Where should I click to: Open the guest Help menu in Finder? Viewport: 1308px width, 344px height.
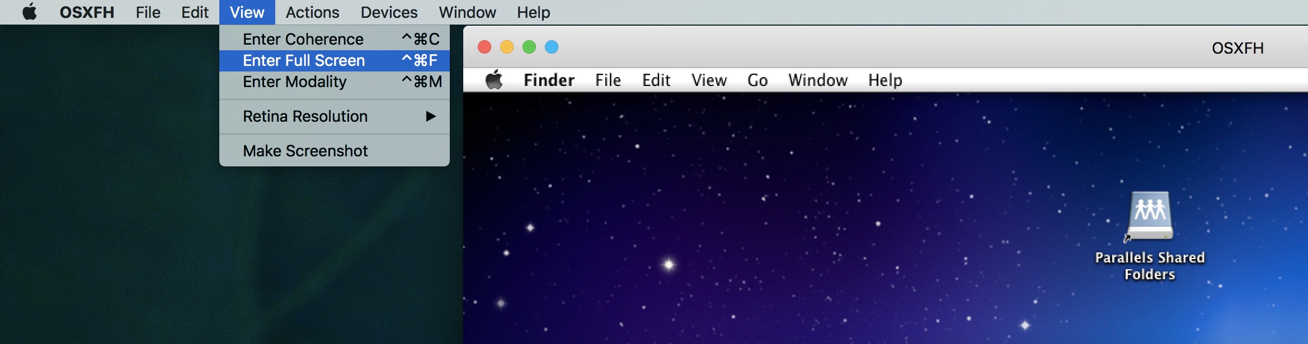(x=885, y=80)
